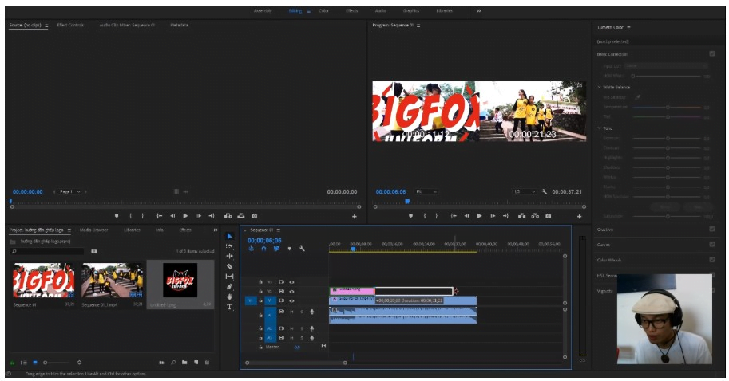Select the Track Select Forward tool
The height and width of the screenshot is (381, 729).
click(x=229, y=246)
